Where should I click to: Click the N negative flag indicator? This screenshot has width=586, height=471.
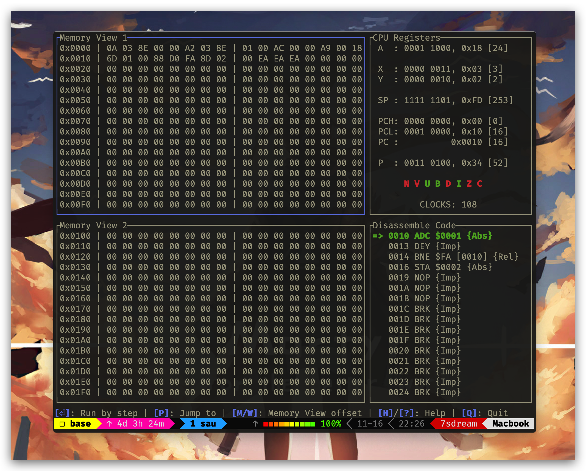click(x=406, y=184)
